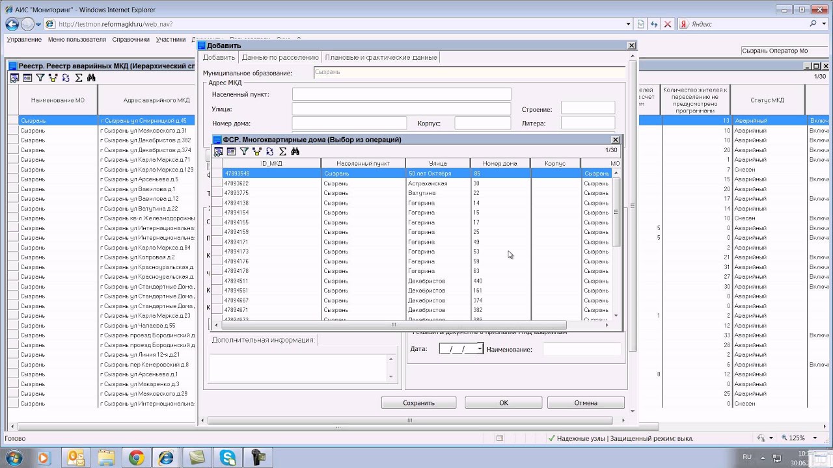Screen dimensions: 833x468
Task: Click the ФСР table vertical scrollbar
Action: (x=616, y=211)
